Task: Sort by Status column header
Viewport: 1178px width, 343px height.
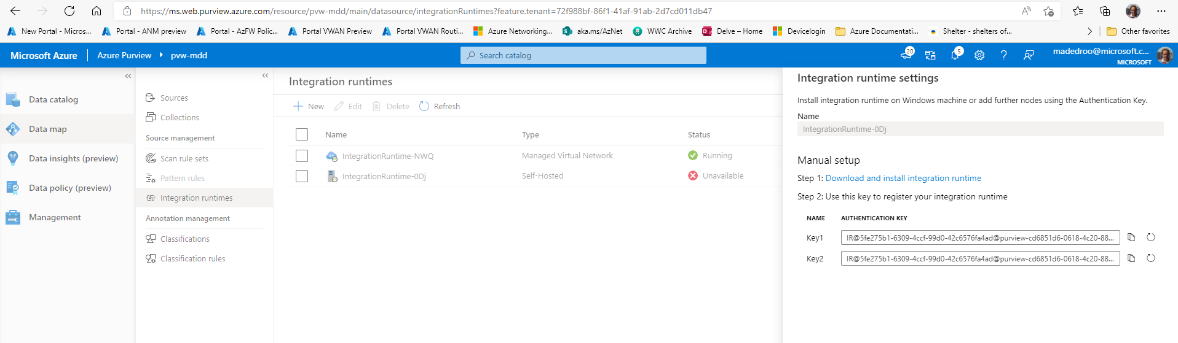Action: pyautogui.click(x=699, y=134)
